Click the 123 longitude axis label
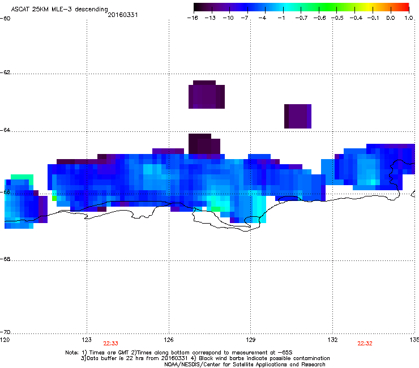419x368 pixels. [x=87, y=340]
